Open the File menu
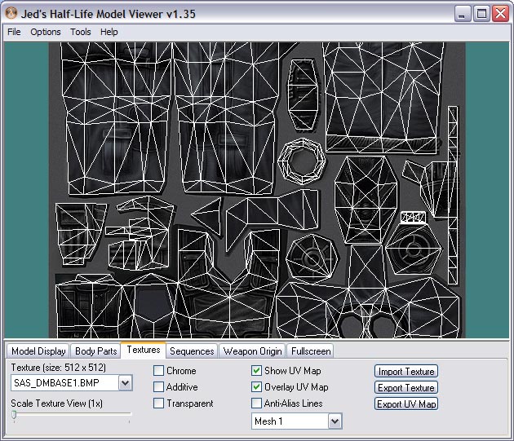The height and width of the screenshot is (441, 514). click(14, 32)
